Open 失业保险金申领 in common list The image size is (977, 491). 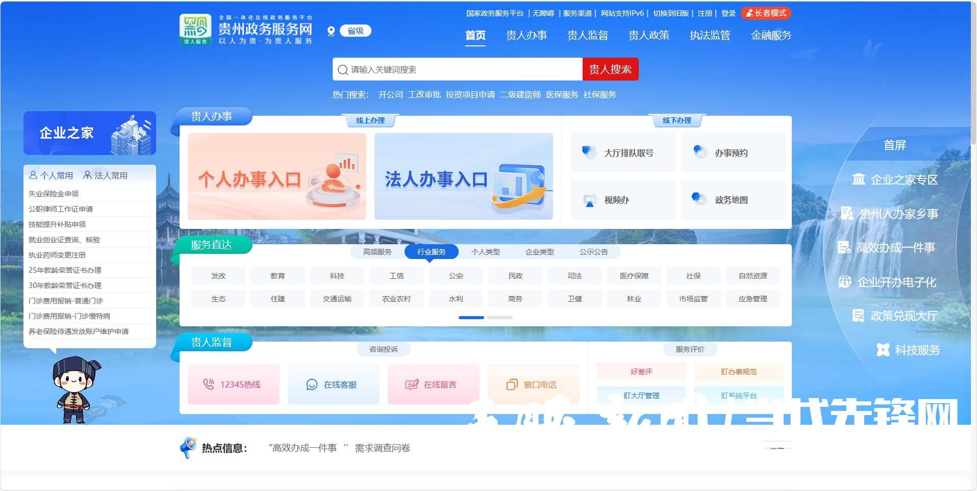tap(54, 194)
